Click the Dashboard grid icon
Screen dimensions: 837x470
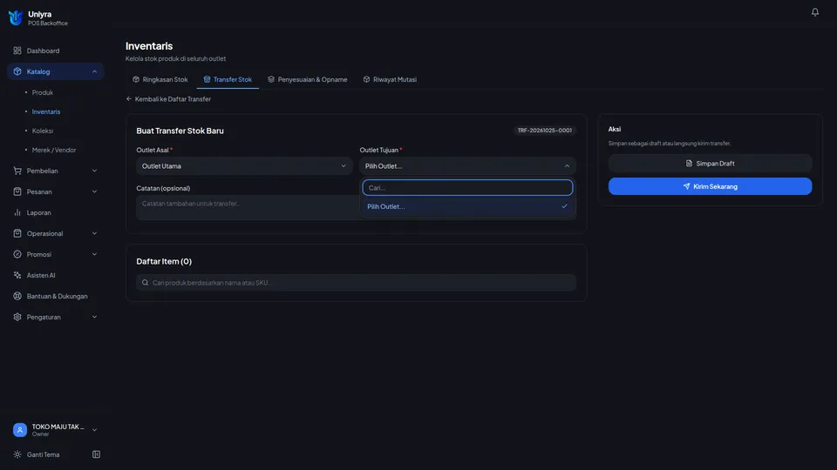click(17, 50)
